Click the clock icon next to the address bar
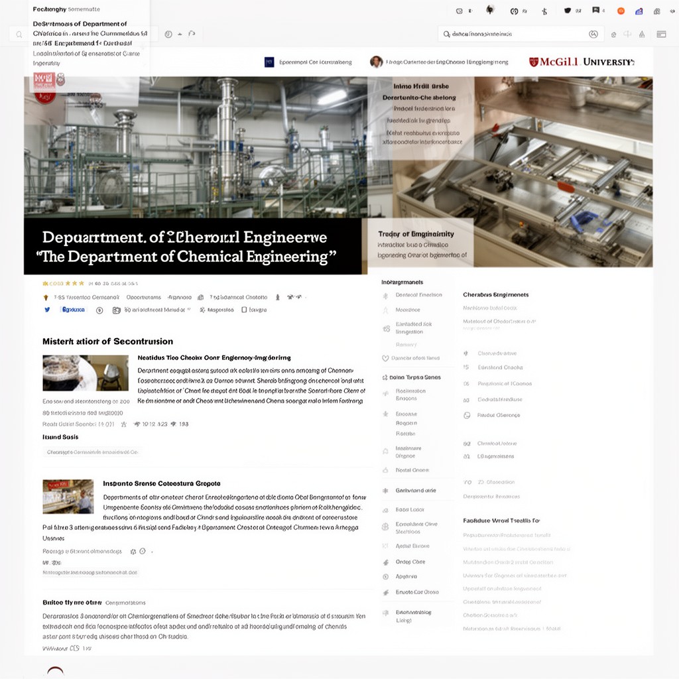 click(168, 34)
